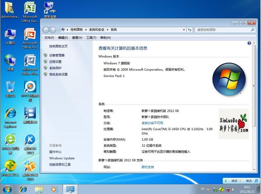Open the 宽带连接 desktop shortcut
Screen dimensions: 261x194
point(50,10)
